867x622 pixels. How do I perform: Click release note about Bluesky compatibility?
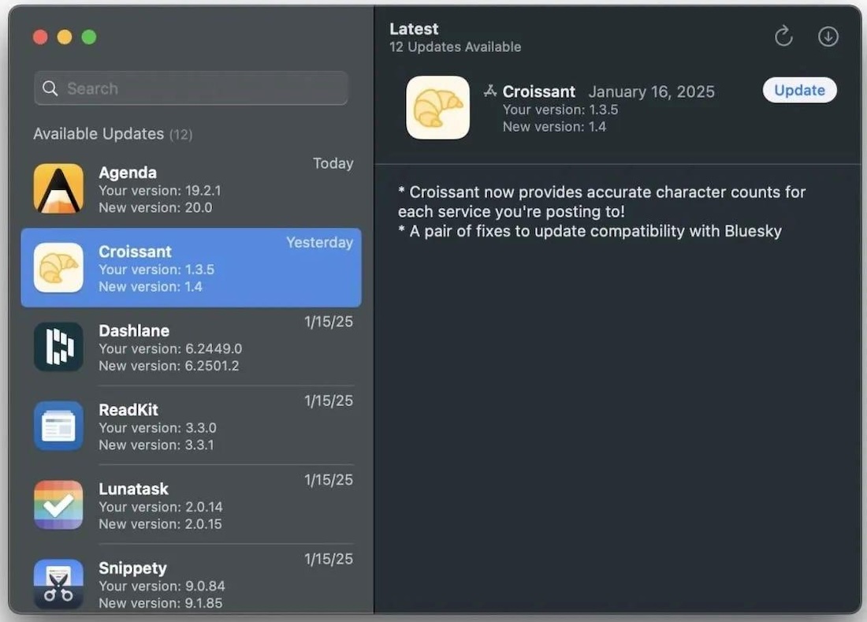coord(590,231)
